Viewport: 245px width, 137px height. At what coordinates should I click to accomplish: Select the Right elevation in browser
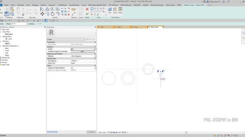point(7,55)
